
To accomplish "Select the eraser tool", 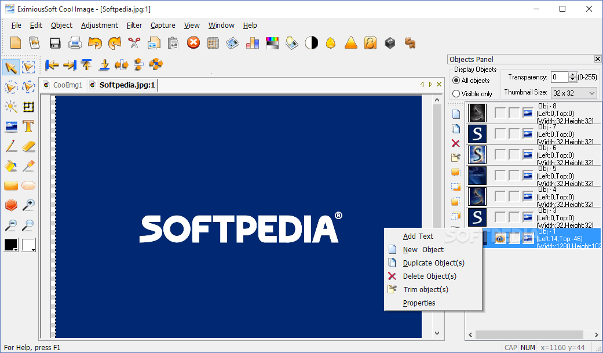I will click(28, 146).
